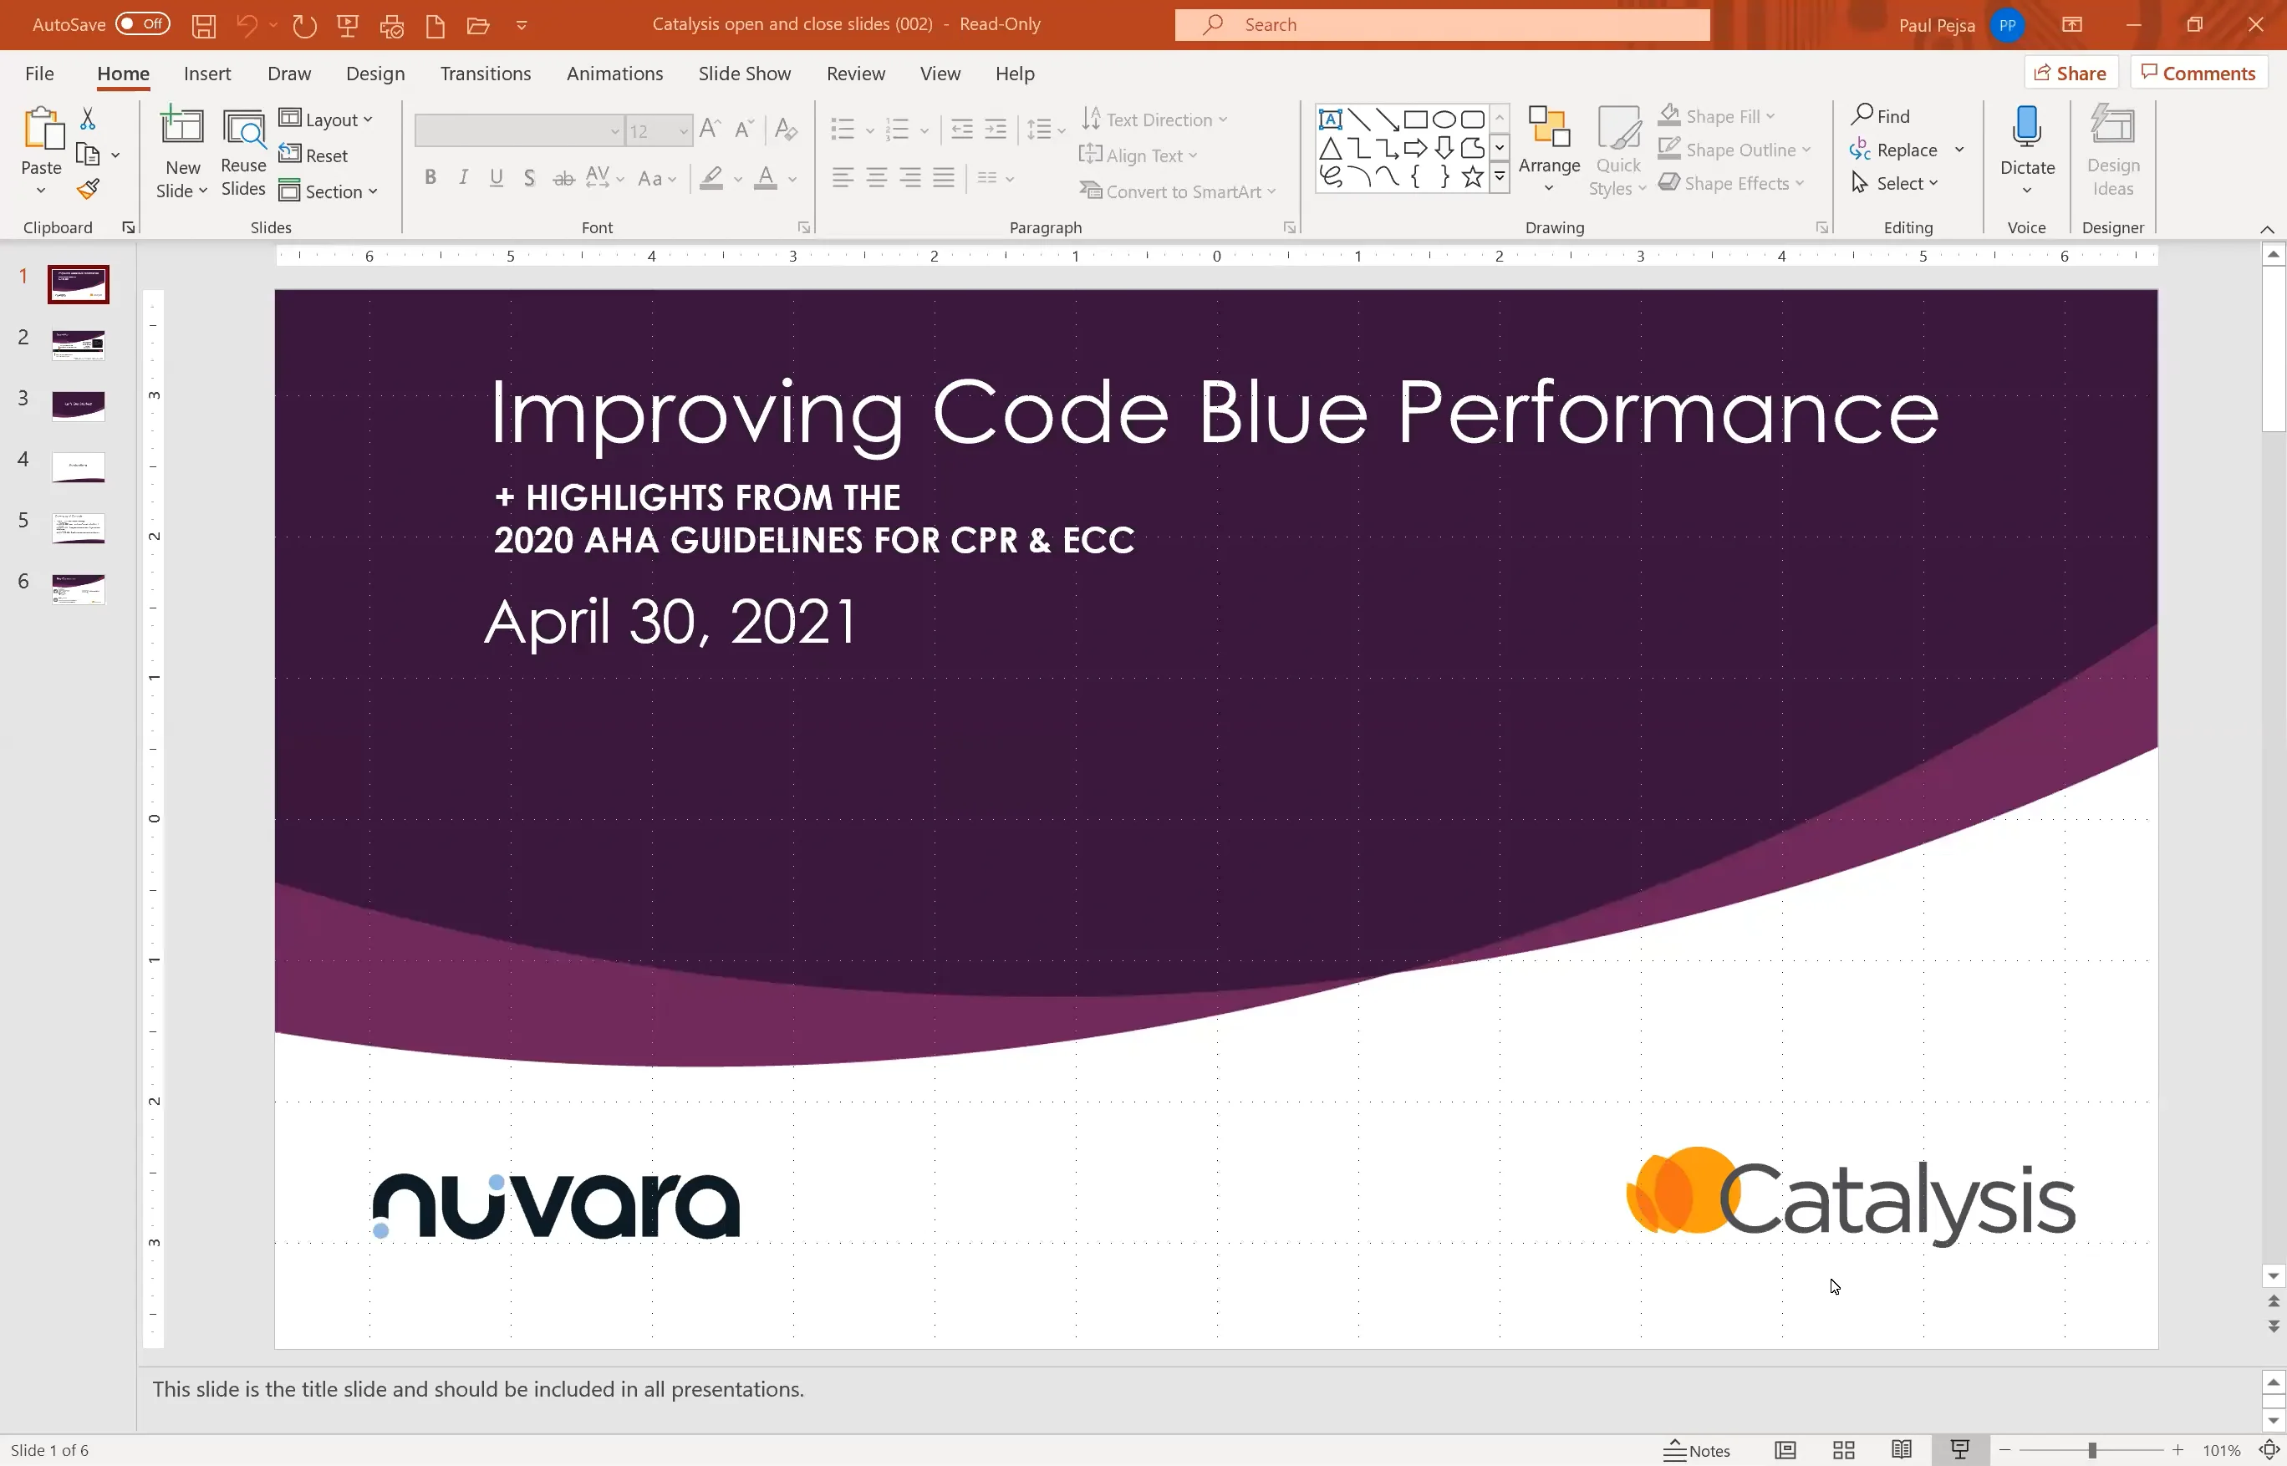Toggle the AutoSave switch
This screenshot has width=2287, height=1466.
[143, 23]
